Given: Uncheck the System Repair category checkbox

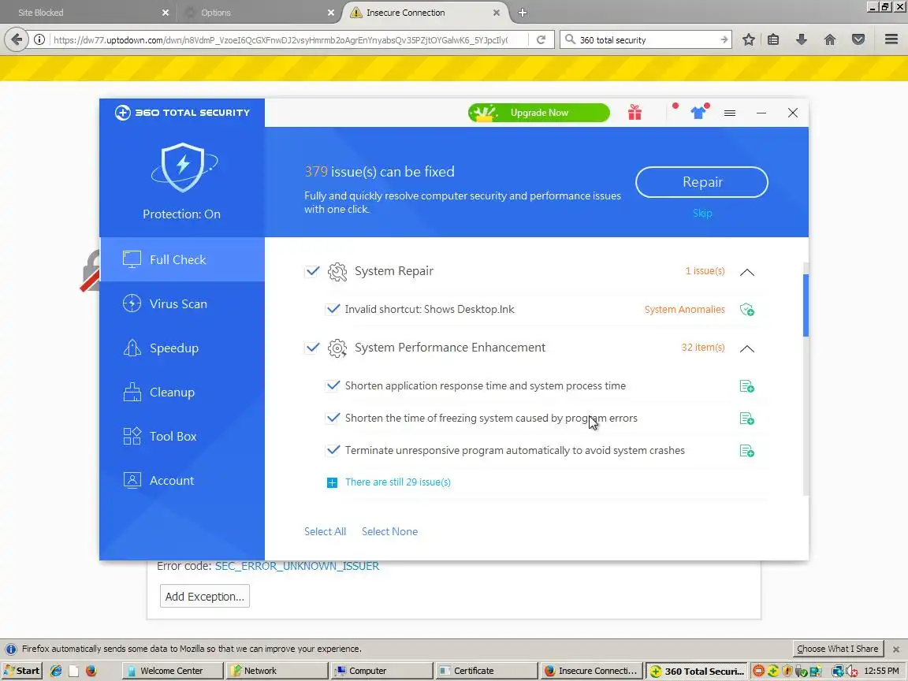Looking at the screenshot, I should [x=312, y=271].
